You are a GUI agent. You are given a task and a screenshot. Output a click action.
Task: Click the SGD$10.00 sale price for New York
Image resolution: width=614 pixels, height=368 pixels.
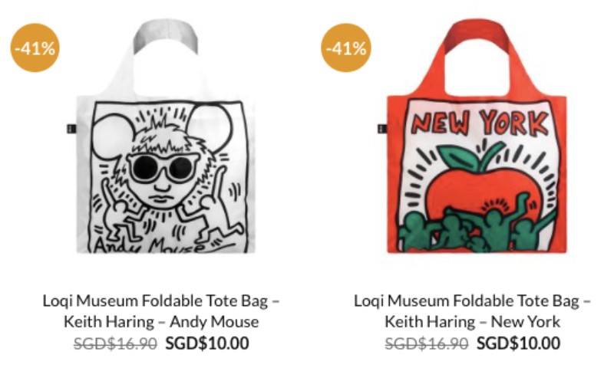click(518, 343)
